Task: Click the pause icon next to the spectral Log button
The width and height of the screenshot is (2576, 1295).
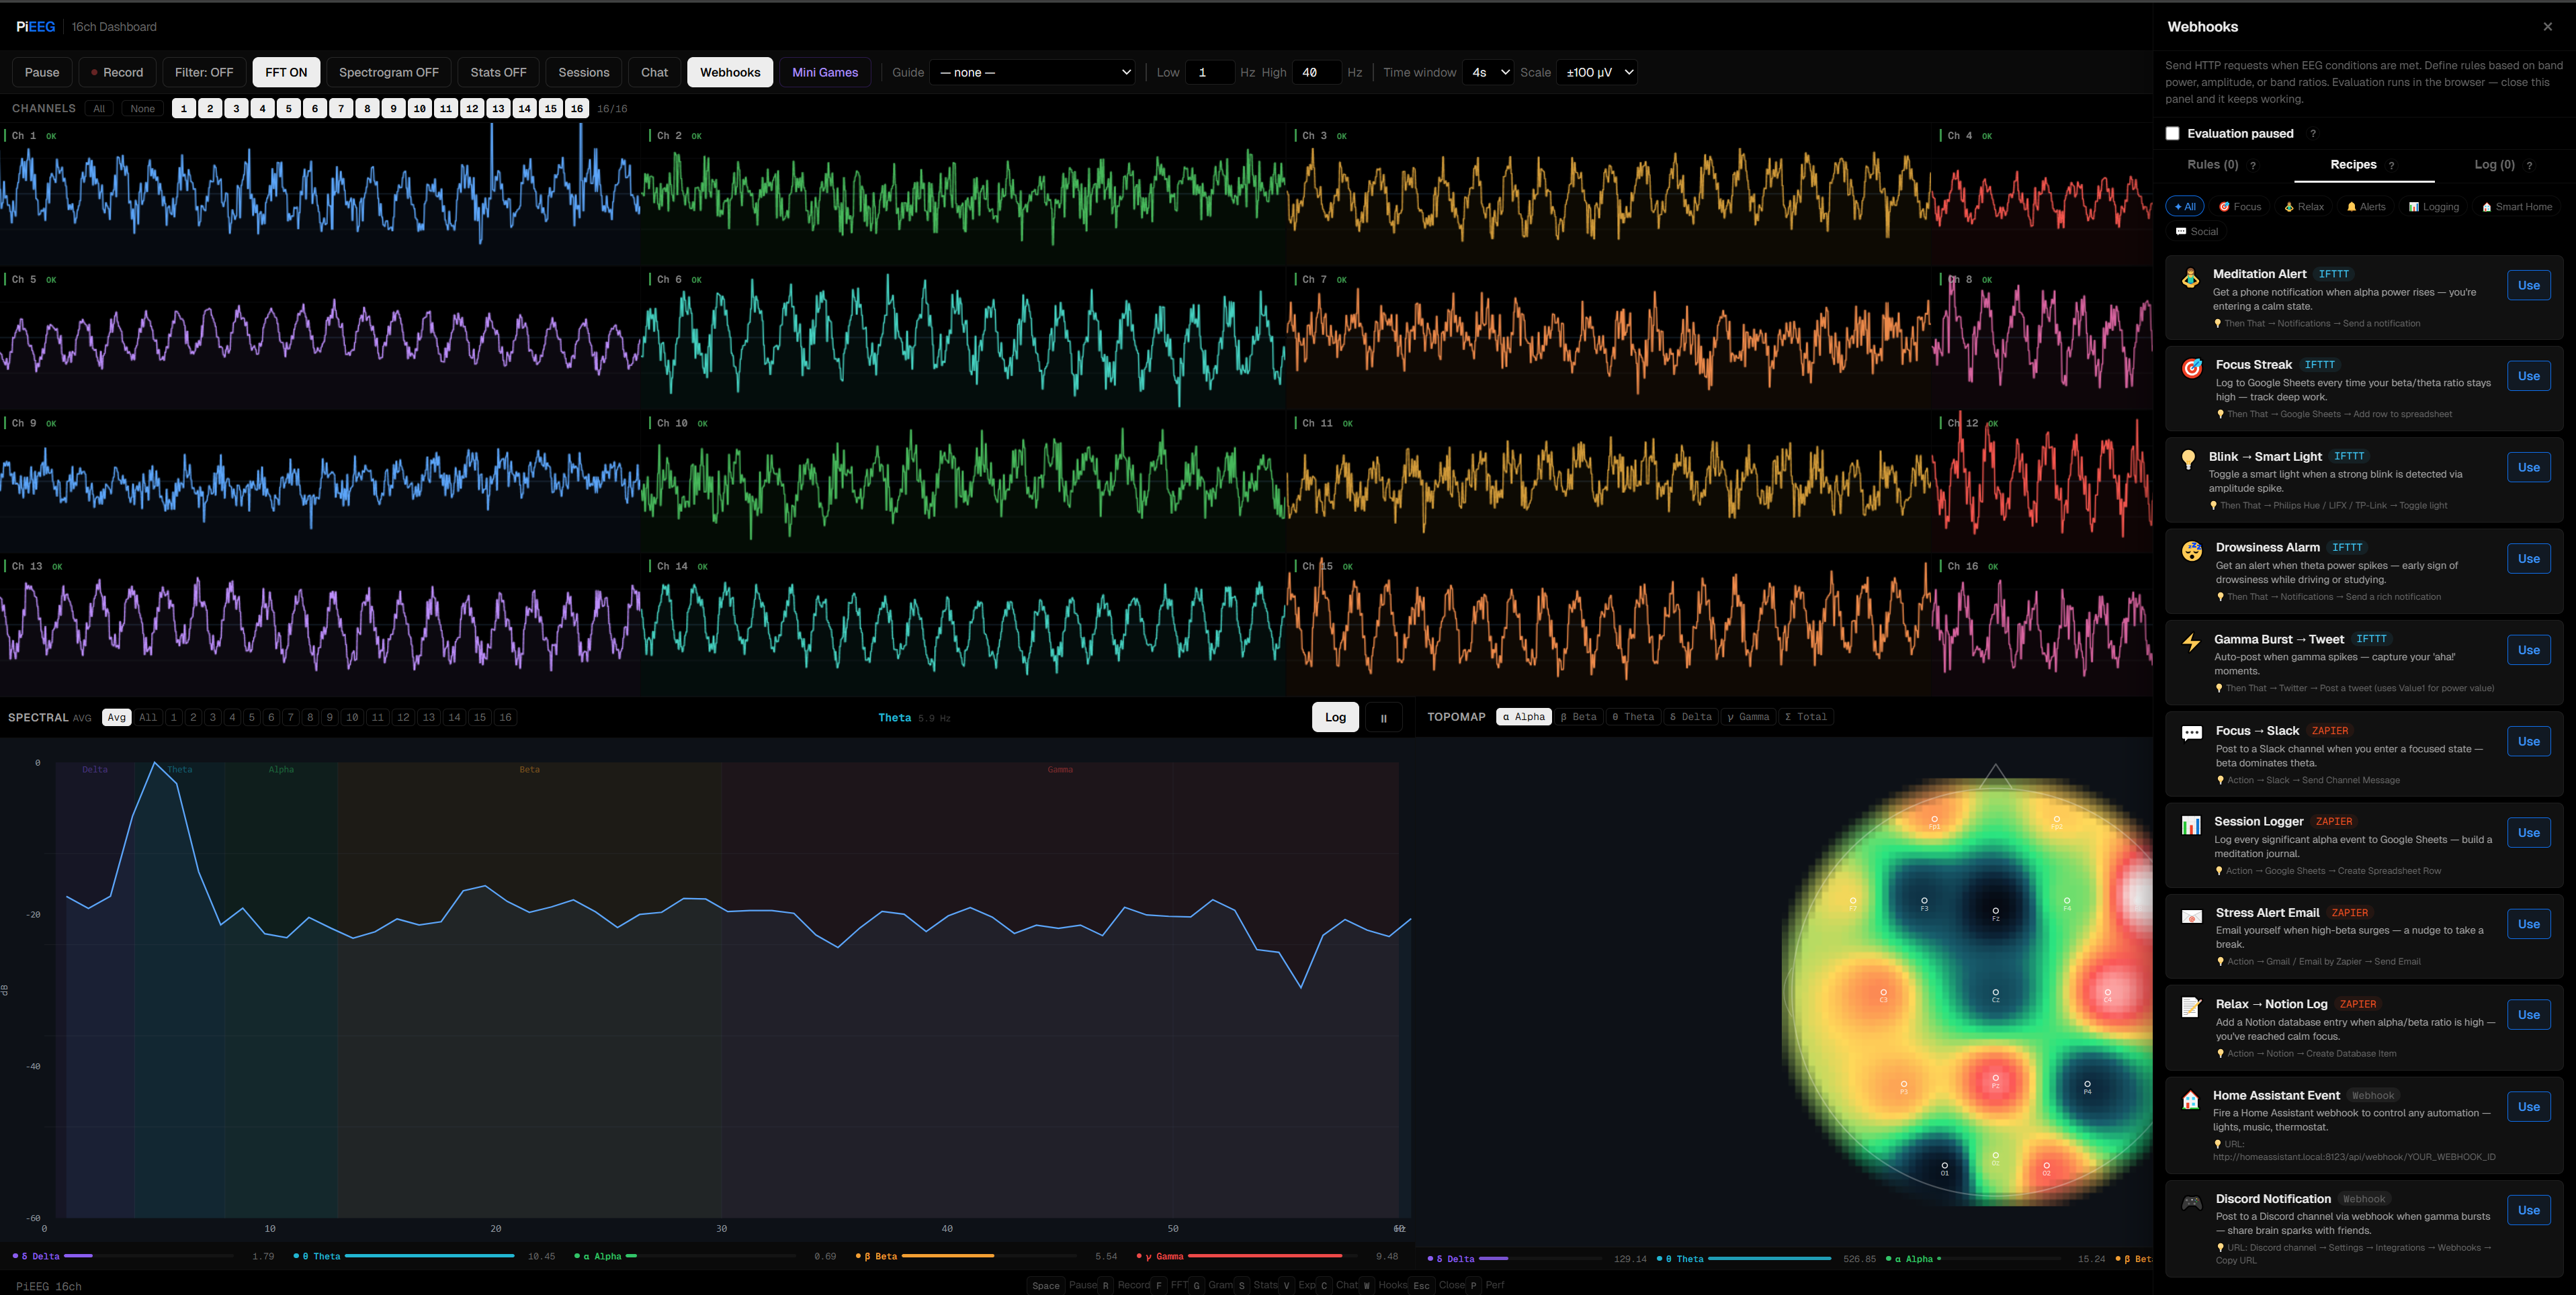Action: point(1384,717)
